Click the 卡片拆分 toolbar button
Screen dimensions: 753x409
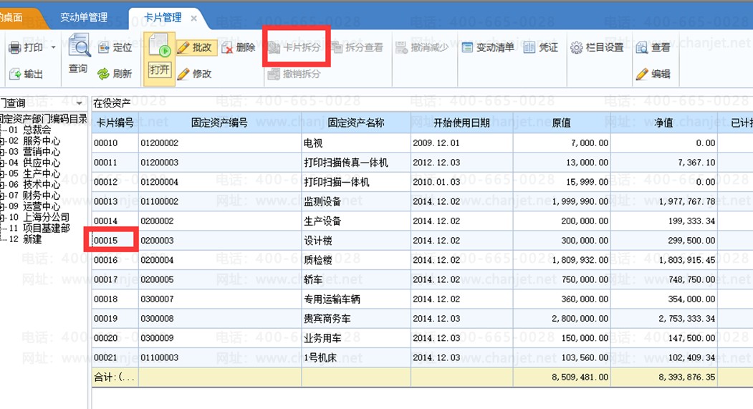coord(295,47)
